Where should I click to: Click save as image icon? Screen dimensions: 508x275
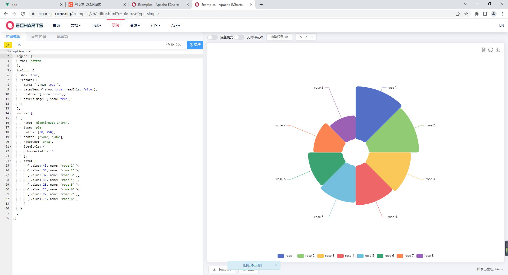pyautogui.click(x=498, y=50)
